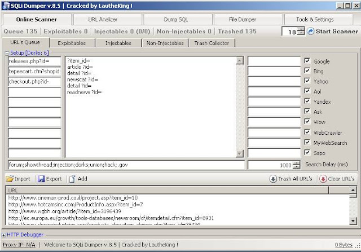Click the Import folder icon

pyautogui.click(x=10, y=179)
